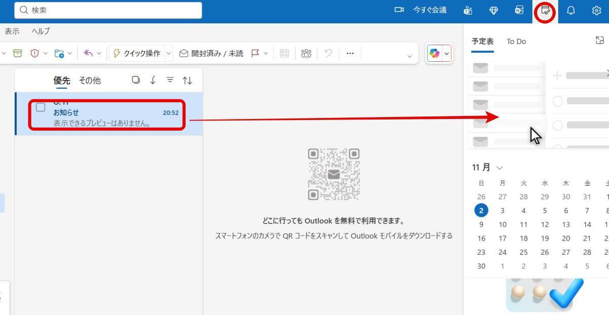
Task: Expand the flag options dropdown
Action: point(266,53)
